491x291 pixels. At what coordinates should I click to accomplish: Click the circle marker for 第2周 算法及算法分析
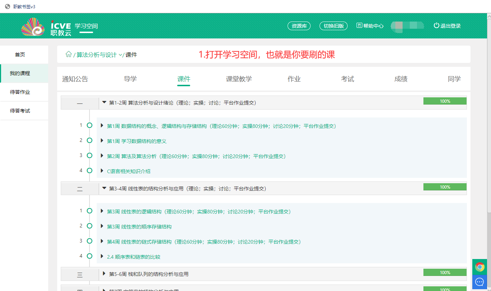[90, 156]
